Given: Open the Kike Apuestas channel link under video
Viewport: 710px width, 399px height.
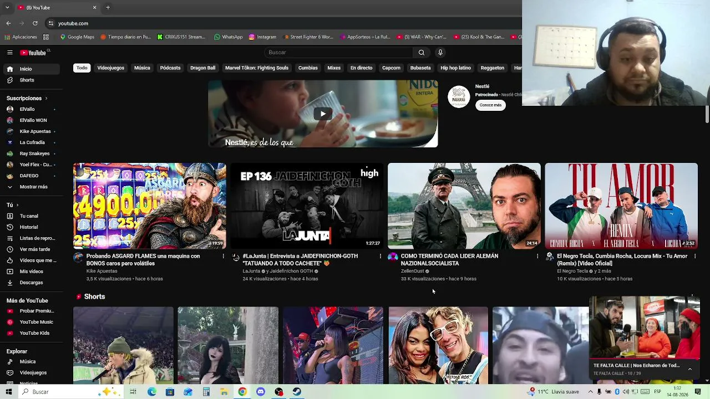Looking at the screenshot, I should click(102, 272).
